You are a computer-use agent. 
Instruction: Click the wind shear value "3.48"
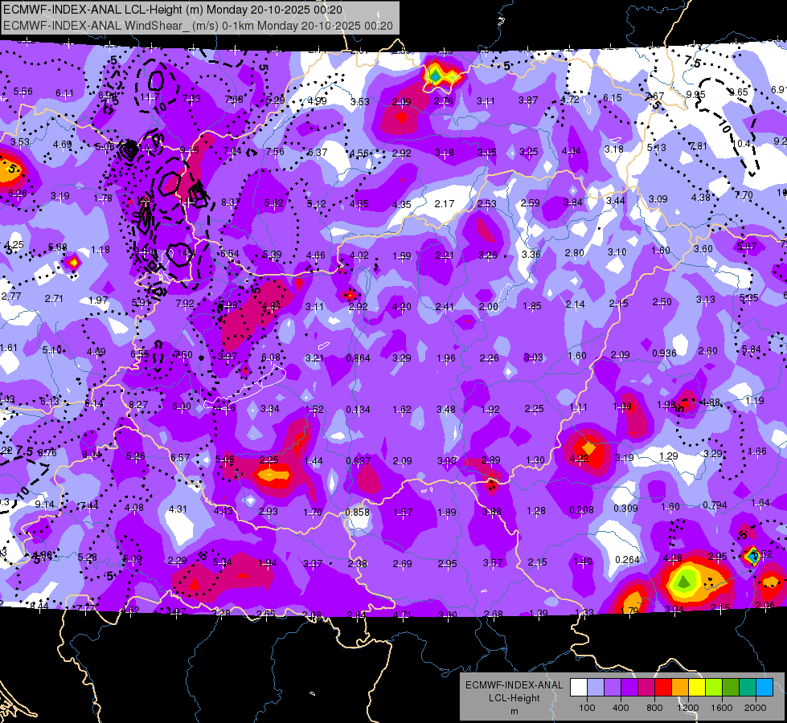(445, 410)
